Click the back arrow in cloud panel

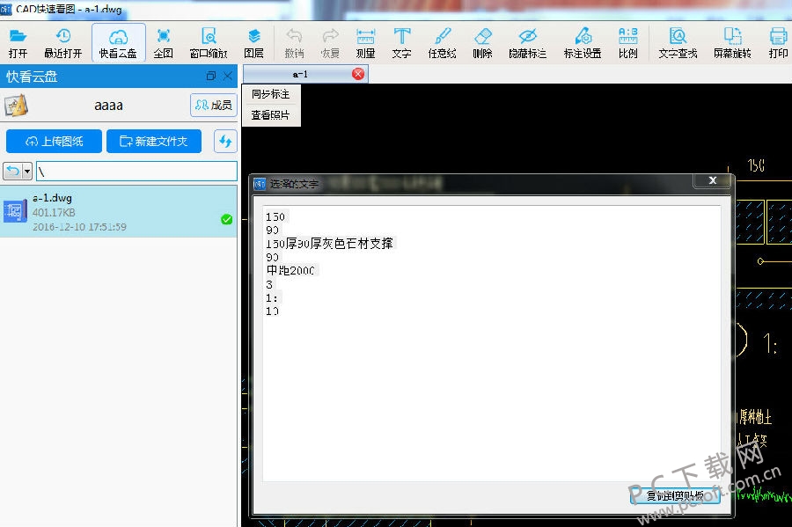[x=12, y=172]
